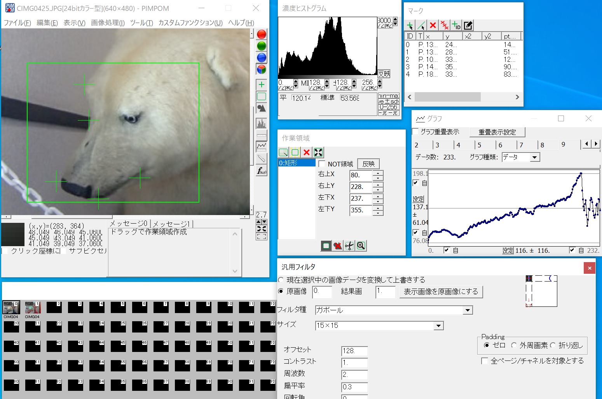Click the delete-all markers icon in マーク panel

tap(444, 25)
